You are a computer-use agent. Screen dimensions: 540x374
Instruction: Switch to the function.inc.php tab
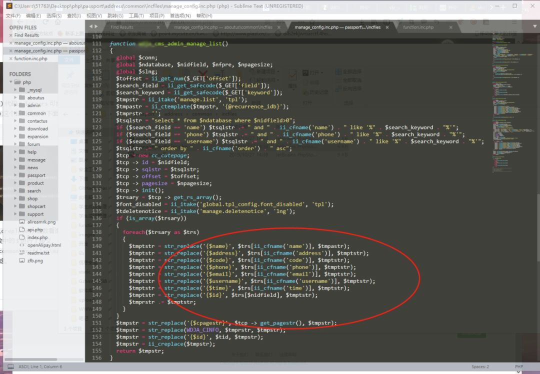(418, 27)
